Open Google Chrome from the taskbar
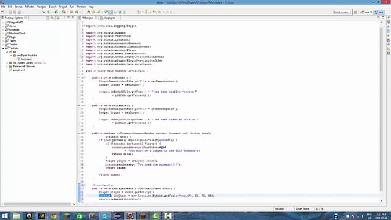The height and width of the screenshot is (220, 391). tap(54, 216)
